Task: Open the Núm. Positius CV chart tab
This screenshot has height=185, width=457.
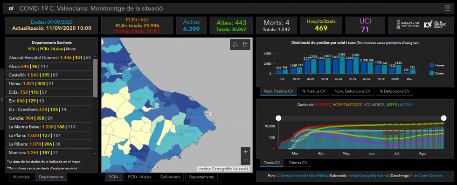Action: coord(278,91)
